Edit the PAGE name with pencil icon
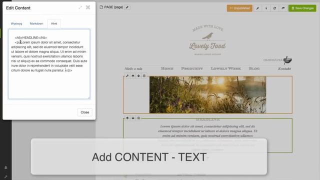This screenshot has height=180, width=320. coord(127,7)
